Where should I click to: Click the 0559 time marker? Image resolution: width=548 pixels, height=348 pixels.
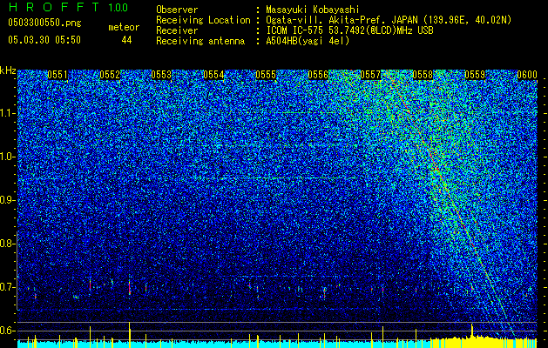click(x=475, y=75)
